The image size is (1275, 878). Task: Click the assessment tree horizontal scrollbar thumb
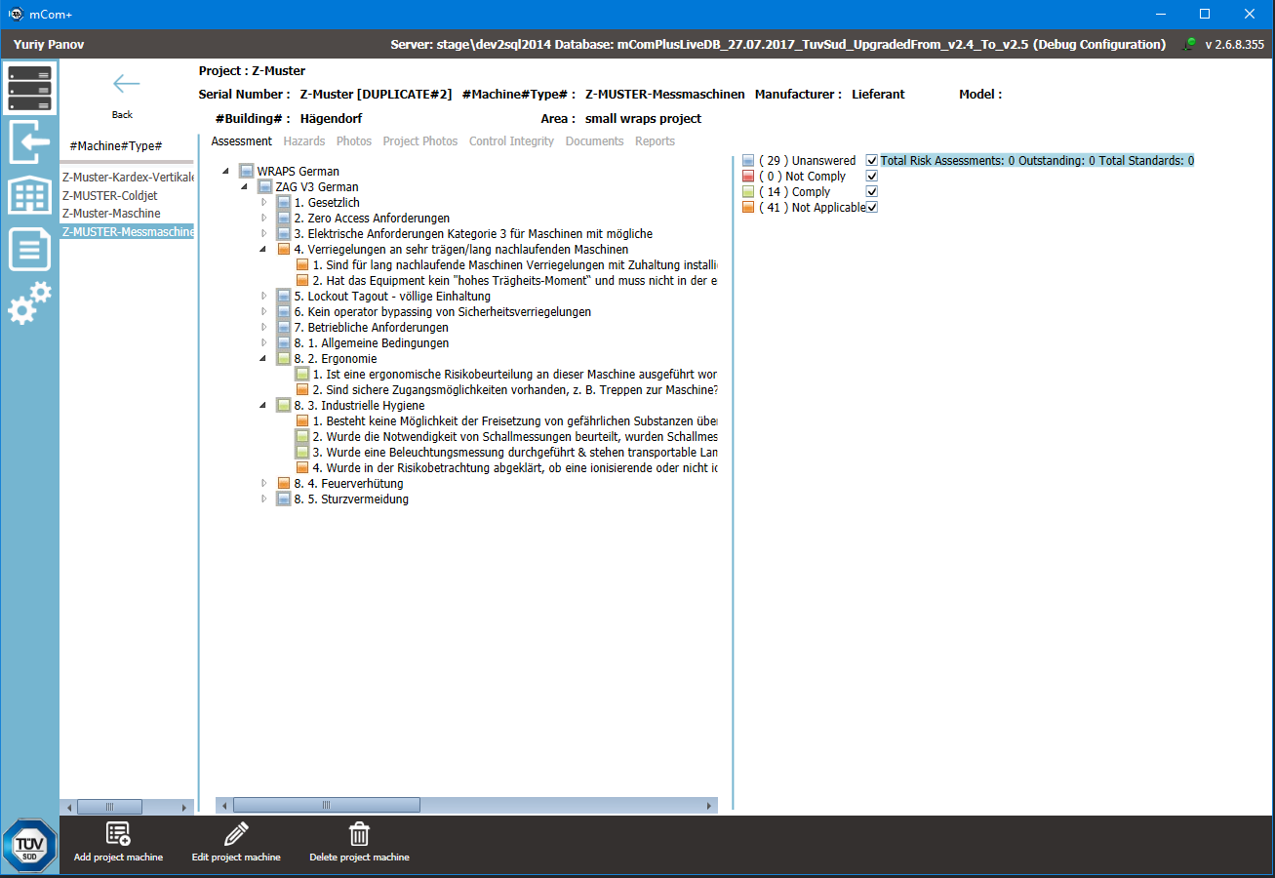pyautogui.click(x=327, y=805)
